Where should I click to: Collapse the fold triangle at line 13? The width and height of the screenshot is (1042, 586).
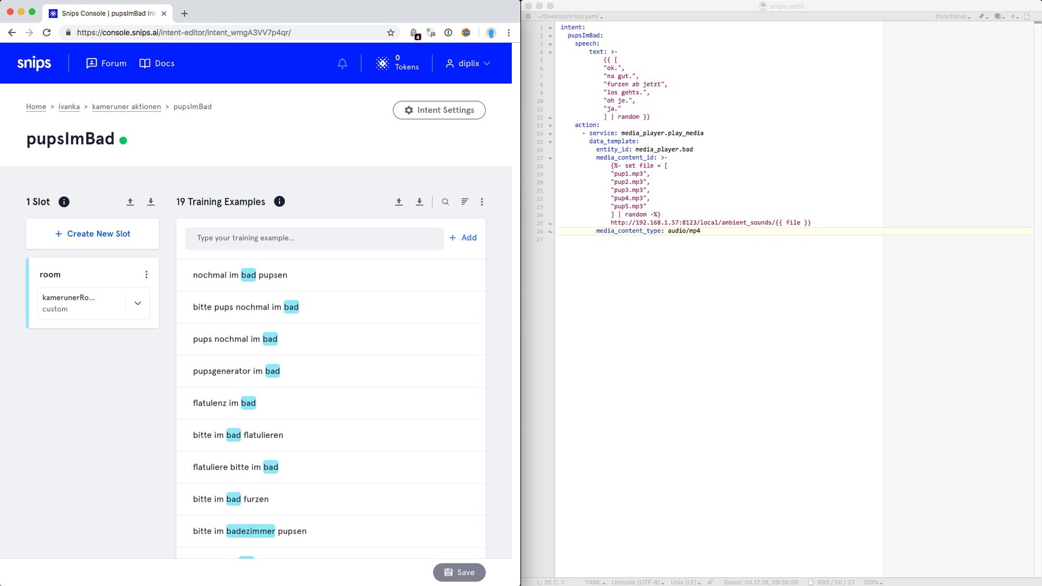pos(550,126)
